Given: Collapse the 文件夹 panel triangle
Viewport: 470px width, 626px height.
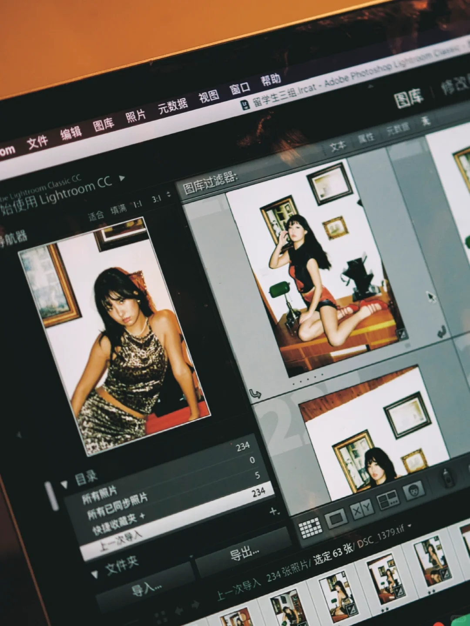Looking at the screenshot, I should [x=94, y=575].
